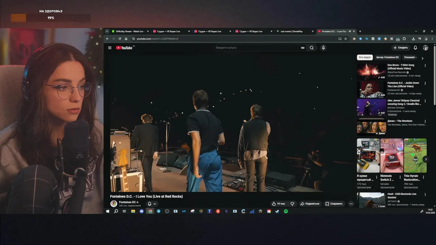Open Jackie Down The Line video title
436x245 pixels.
point(403,84)
